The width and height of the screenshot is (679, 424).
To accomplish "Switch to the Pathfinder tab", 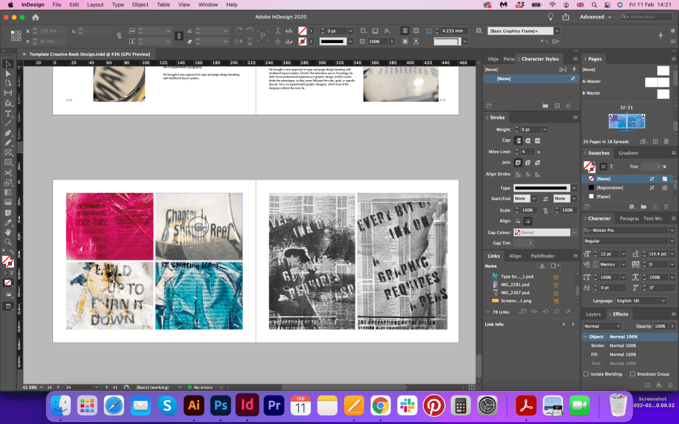I will [542, 255].
